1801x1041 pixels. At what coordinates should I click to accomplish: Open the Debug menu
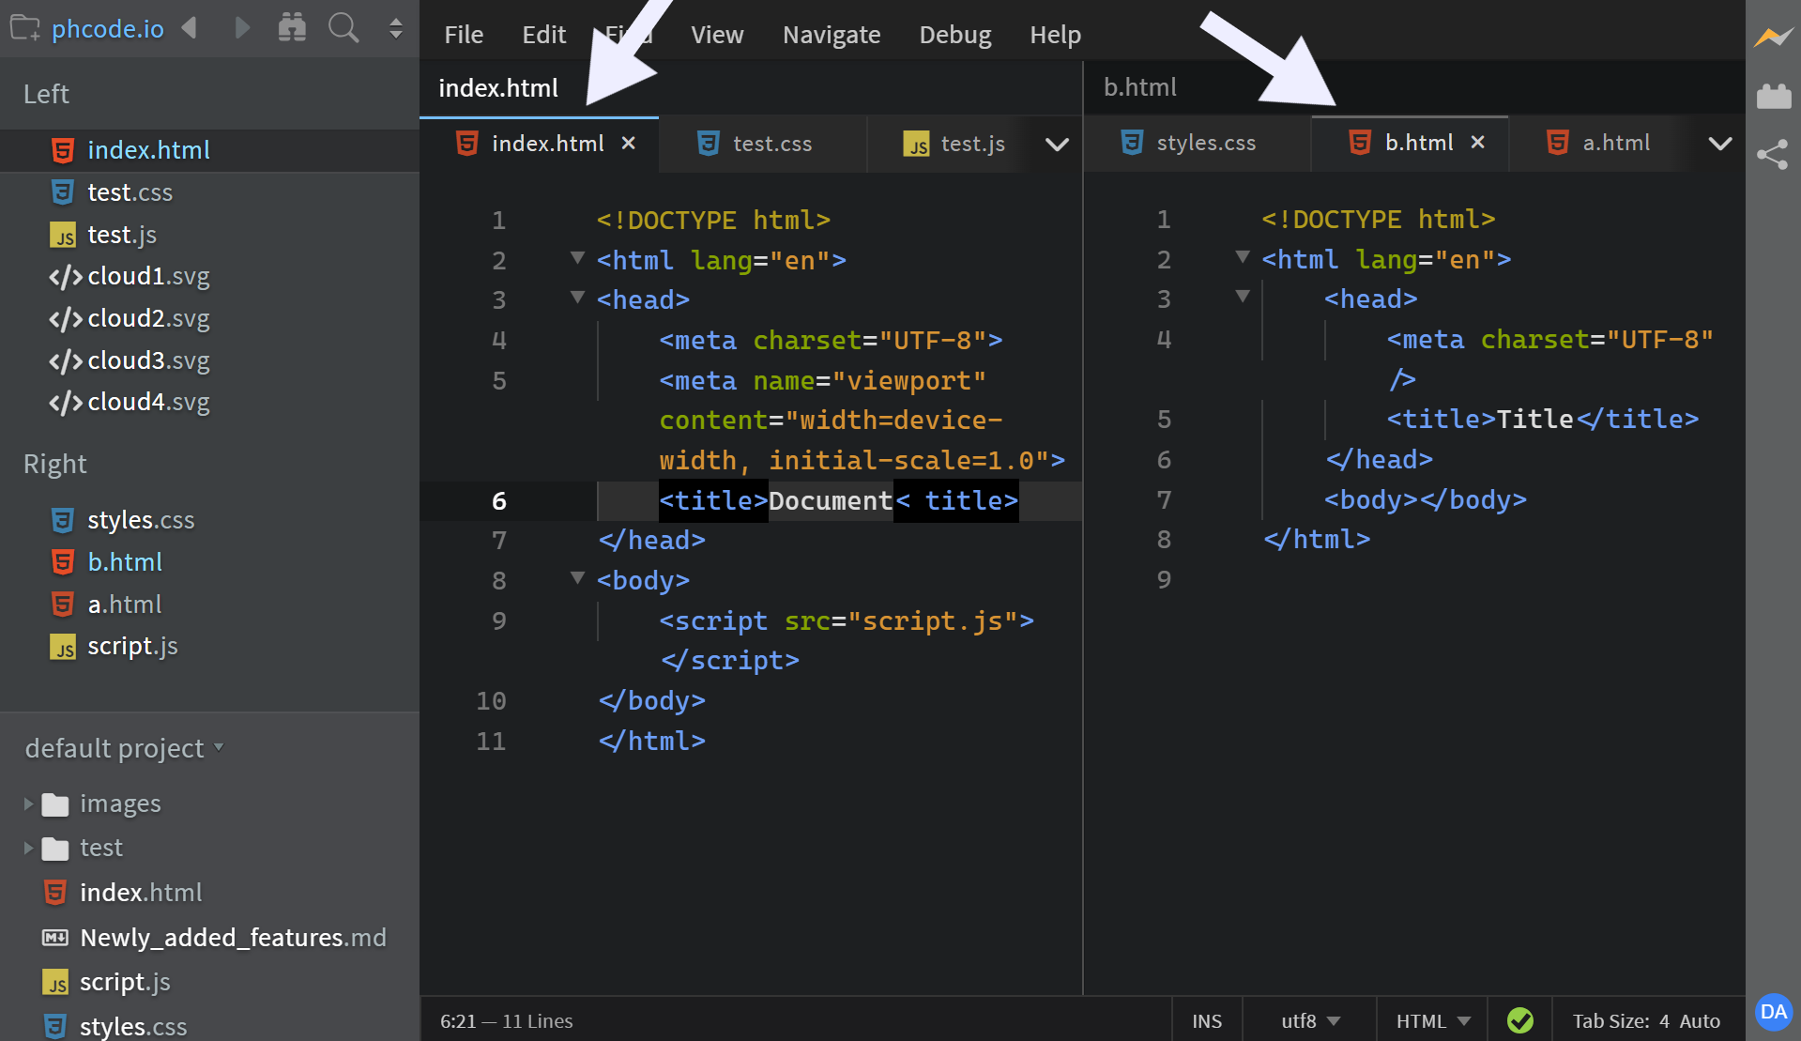pos(954,34)
